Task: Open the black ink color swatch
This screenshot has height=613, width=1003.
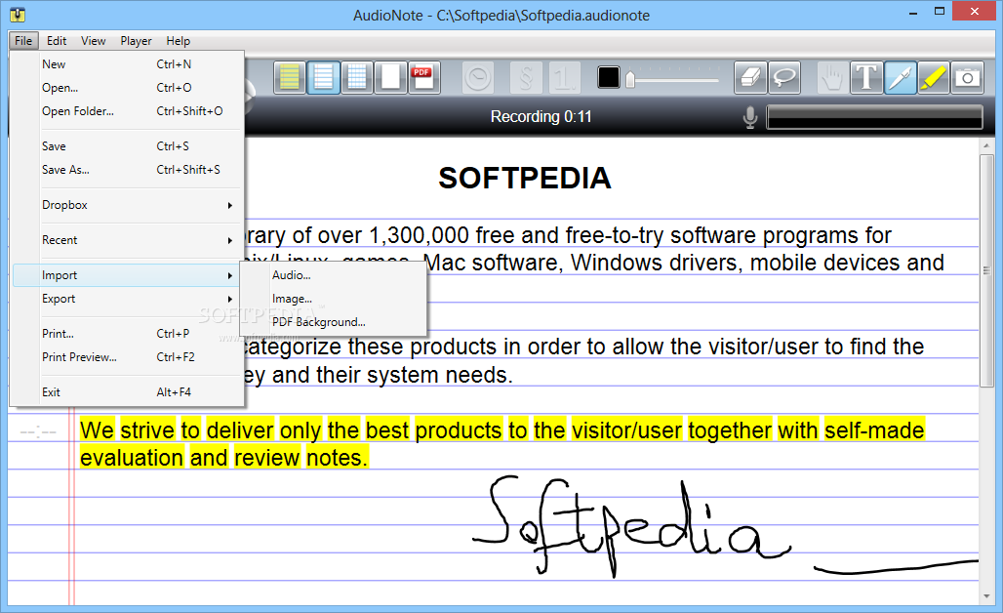Action: 608,78
